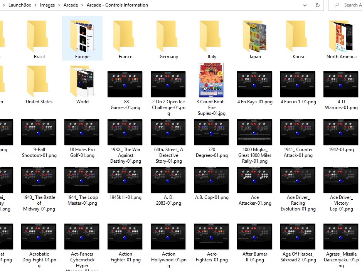Image resolution: width=362 pixels, height=271 pixels.
Task: Select the _88 Games-01.png thumbnail
Action: 125,84
